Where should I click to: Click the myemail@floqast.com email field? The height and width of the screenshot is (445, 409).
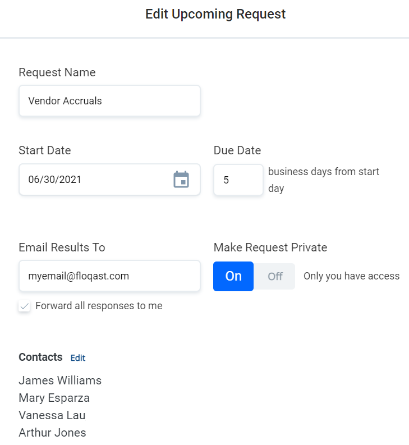pos(109,276)
